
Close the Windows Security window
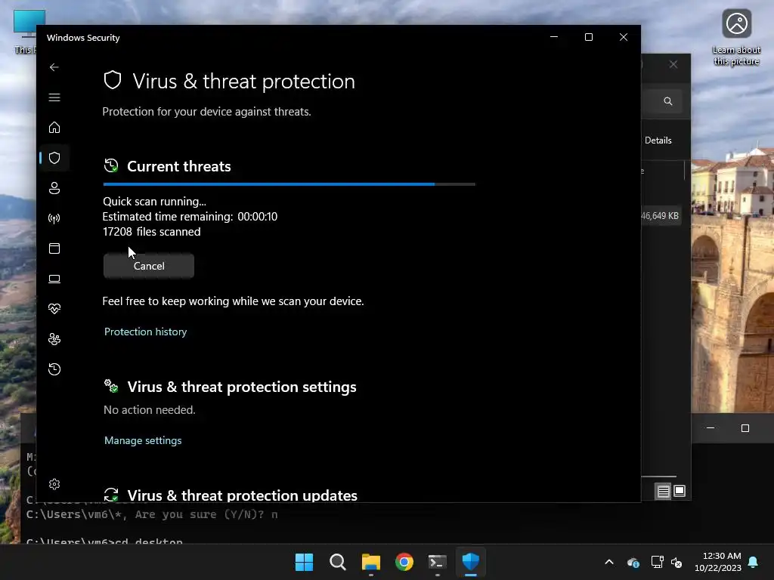pyautogui.click(x=624, y=37)
